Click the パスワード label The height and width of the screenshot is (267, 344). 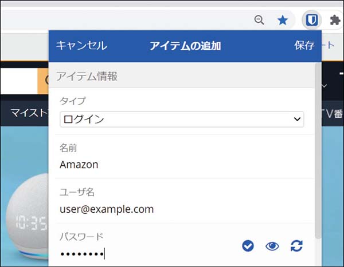coord(81,237)
